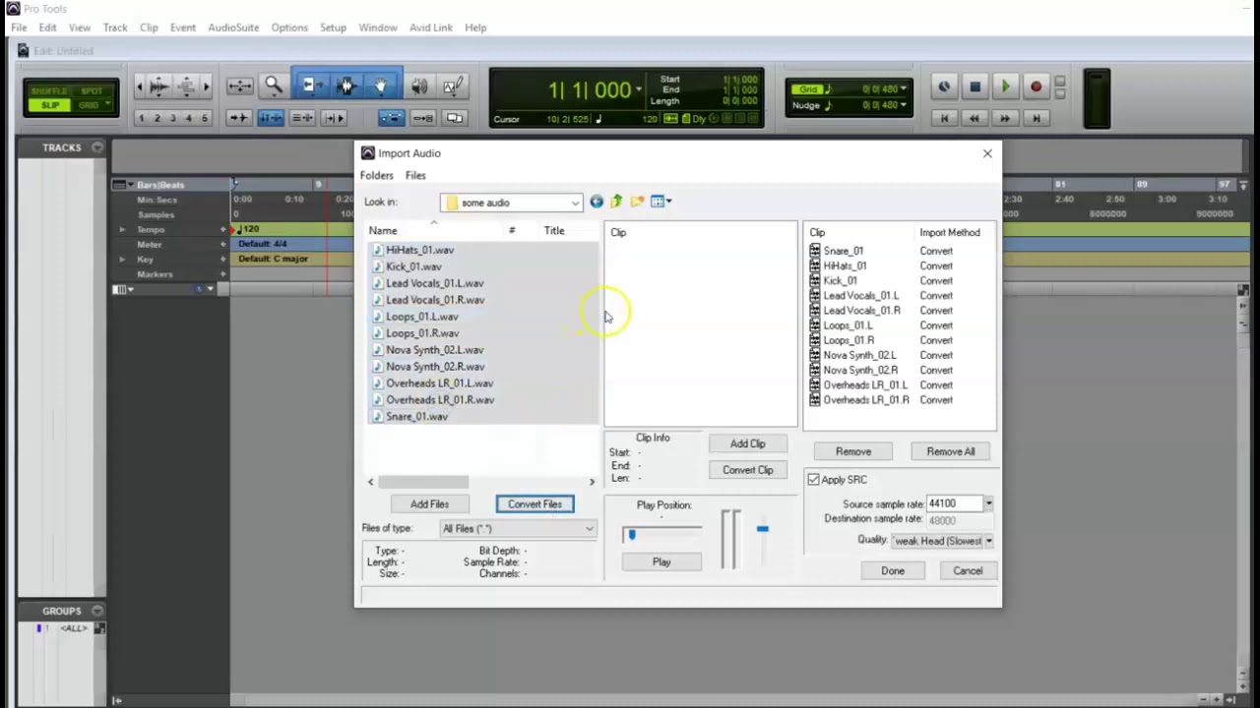Click the Remove All button
This screenshot has width=1260, height=708.
coord(951,451)
